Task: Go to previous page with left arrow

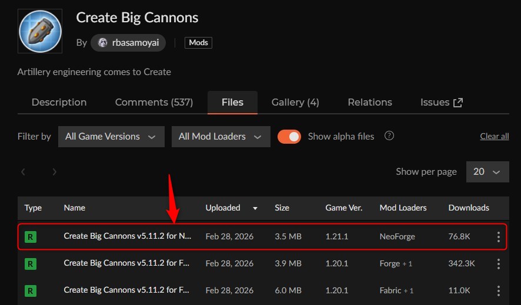Action: (24, 172)
